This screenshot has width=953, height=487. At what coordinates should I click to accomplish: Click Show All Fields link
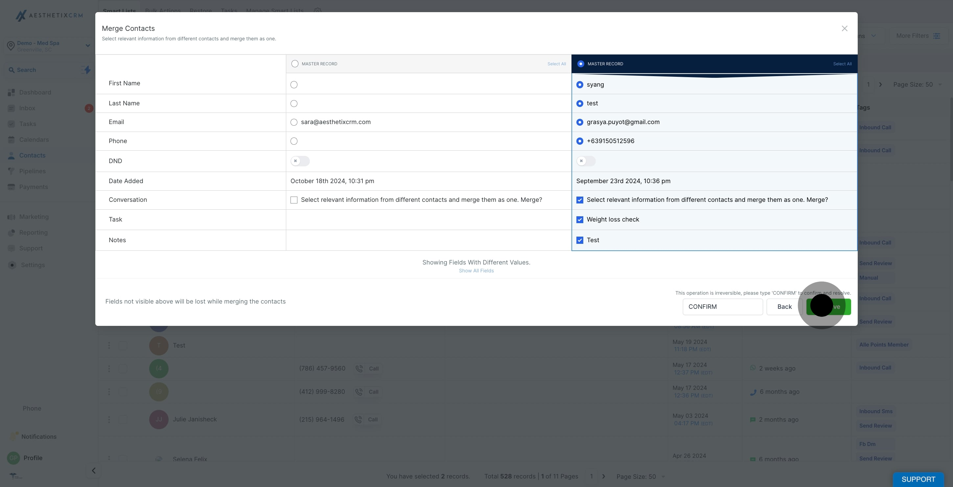[x=476, y=270]
